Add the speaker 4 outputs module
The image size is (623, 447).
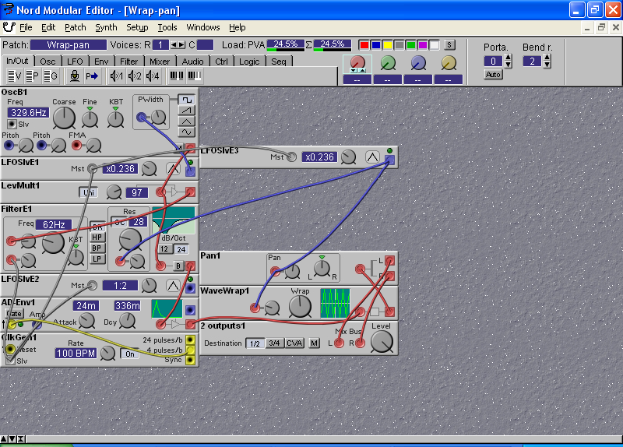tap(153, 76)
